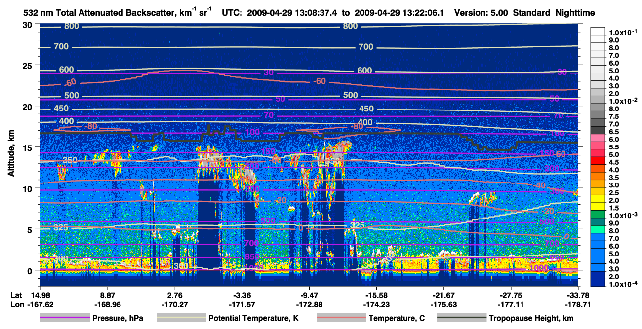The width and height of the screenshot is (642, 329).
Task: Click the 350 potential temperature contour label
Action: click(x=70, y=161)
